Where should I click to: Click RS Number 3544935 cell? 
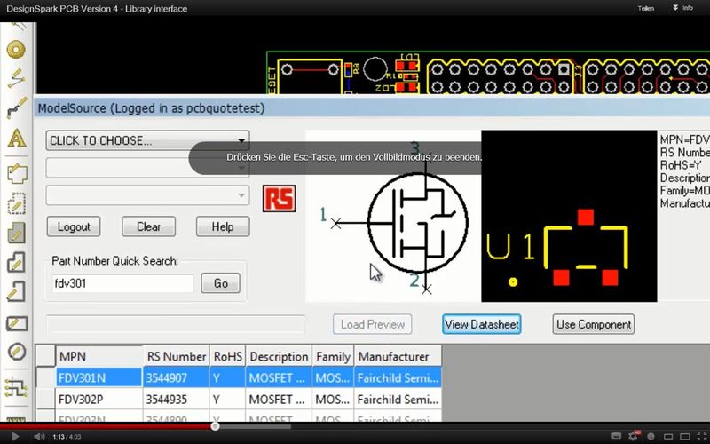pos(176,399)
